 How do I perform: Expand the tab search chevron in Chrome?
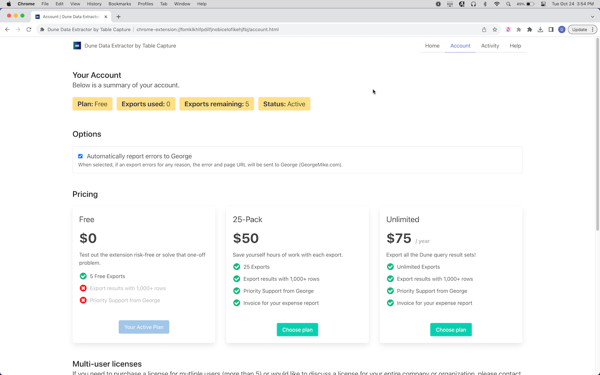click(x=592, y=16)
